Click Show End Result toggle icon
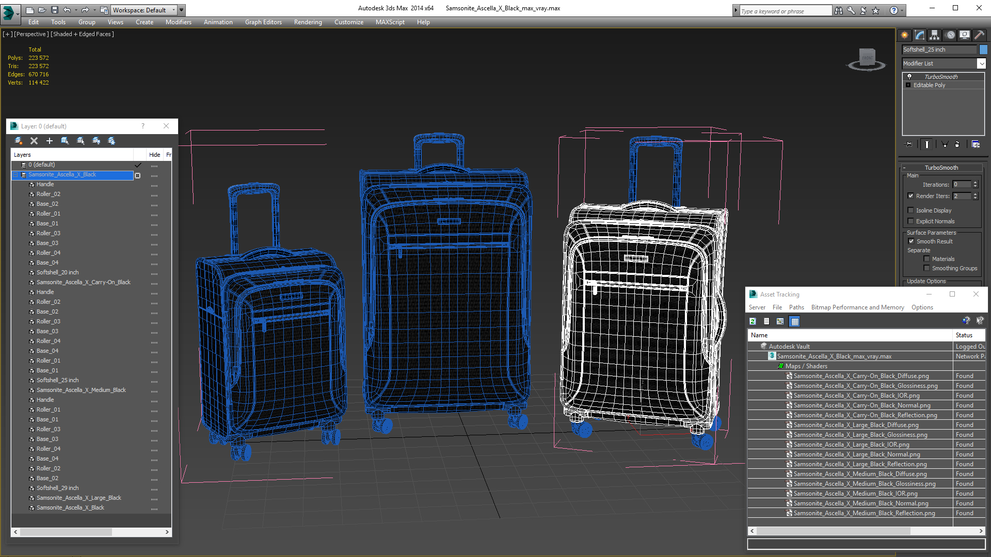Viewport: 991px width, 557px height. (x=927, y=144)
